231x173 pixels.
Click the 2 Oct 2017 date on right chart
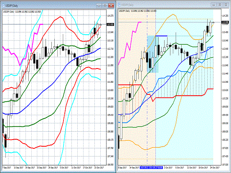pyautogui.click(x=168, y=168)
